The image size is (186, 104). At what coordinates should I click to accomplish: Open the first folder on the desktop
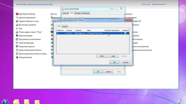(16, 102)
